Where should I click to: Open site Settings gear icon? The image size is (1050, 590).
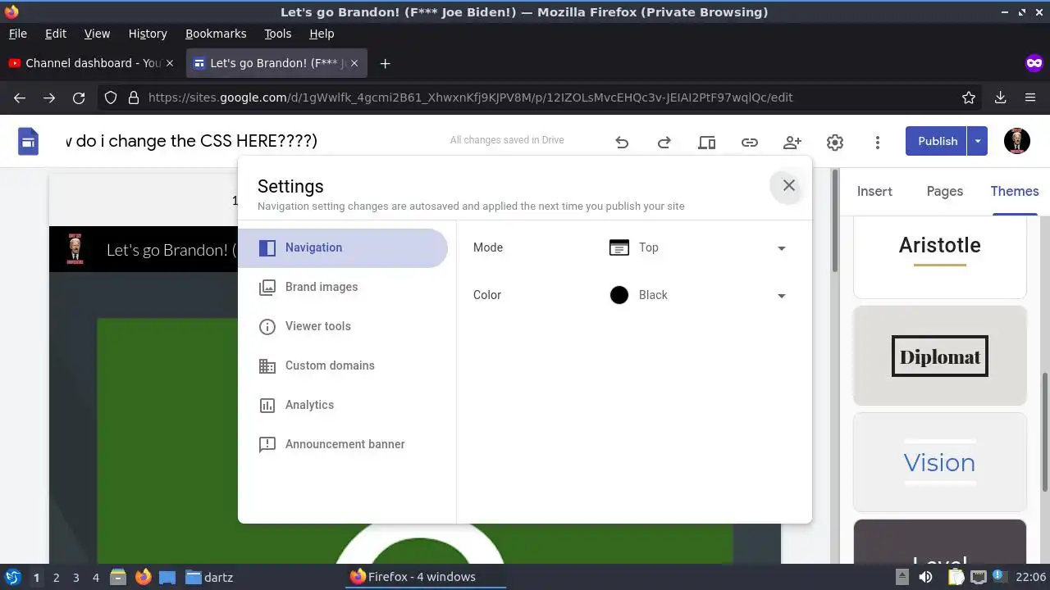[835, 142]
